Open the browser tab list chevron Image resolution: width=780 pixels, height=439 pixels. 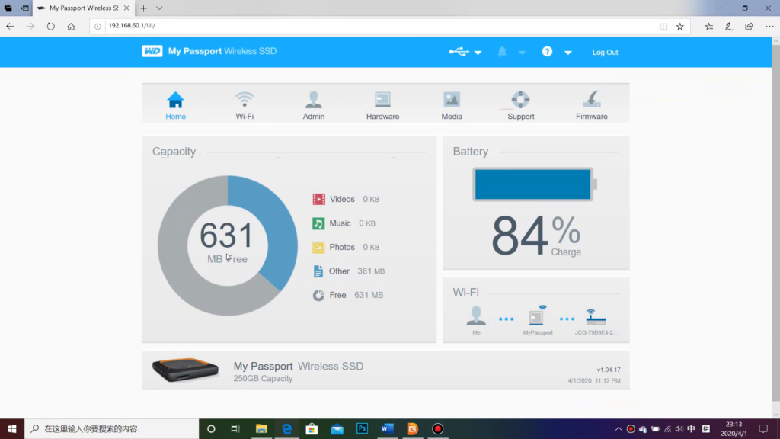[x=159, y=8]
